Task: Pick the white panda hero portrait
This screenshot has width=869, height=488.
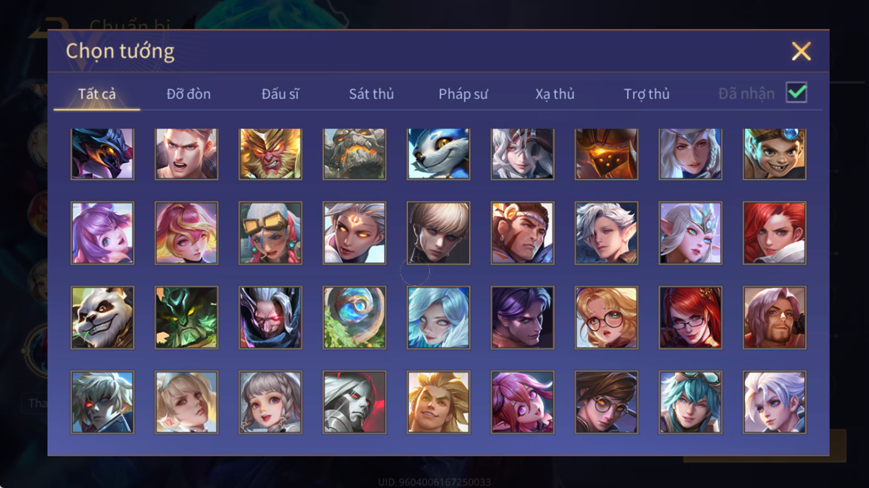Action: tap(102, 318)
